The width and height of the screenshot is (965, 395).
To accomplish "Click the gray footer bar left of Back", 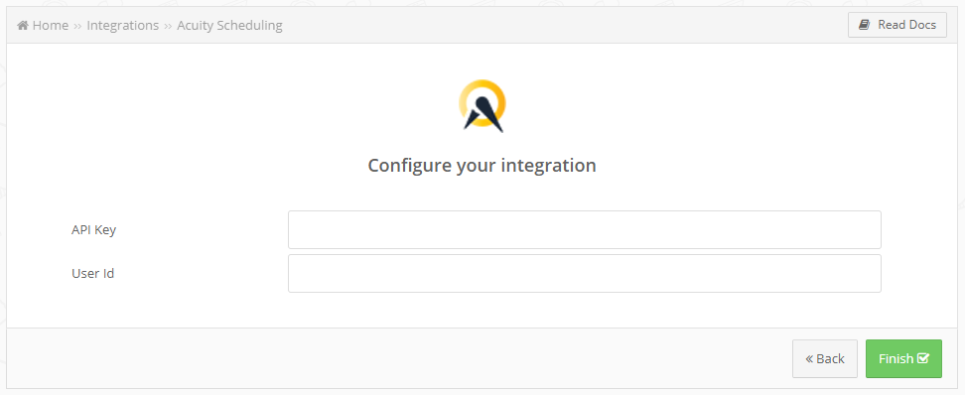I will pos(394,358).
